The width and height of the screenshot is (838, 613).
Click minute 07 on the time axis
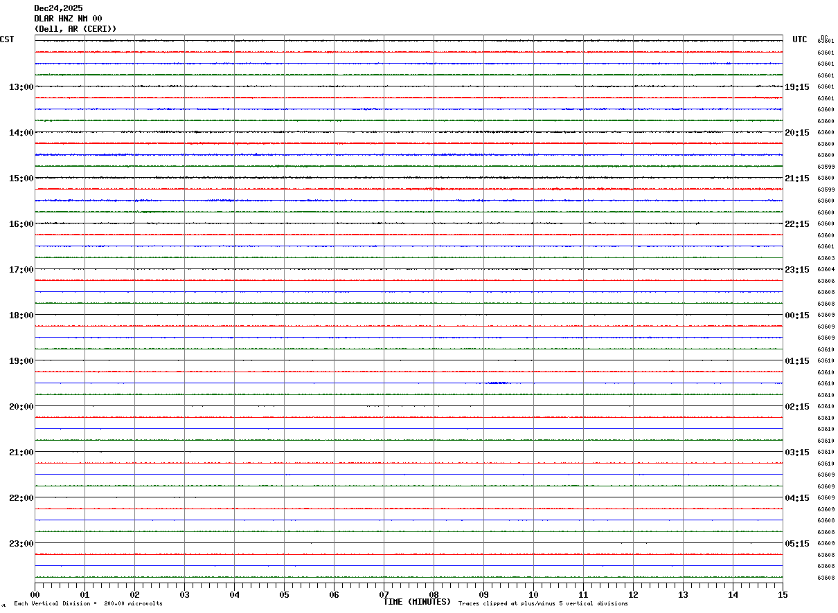[384, 594]
